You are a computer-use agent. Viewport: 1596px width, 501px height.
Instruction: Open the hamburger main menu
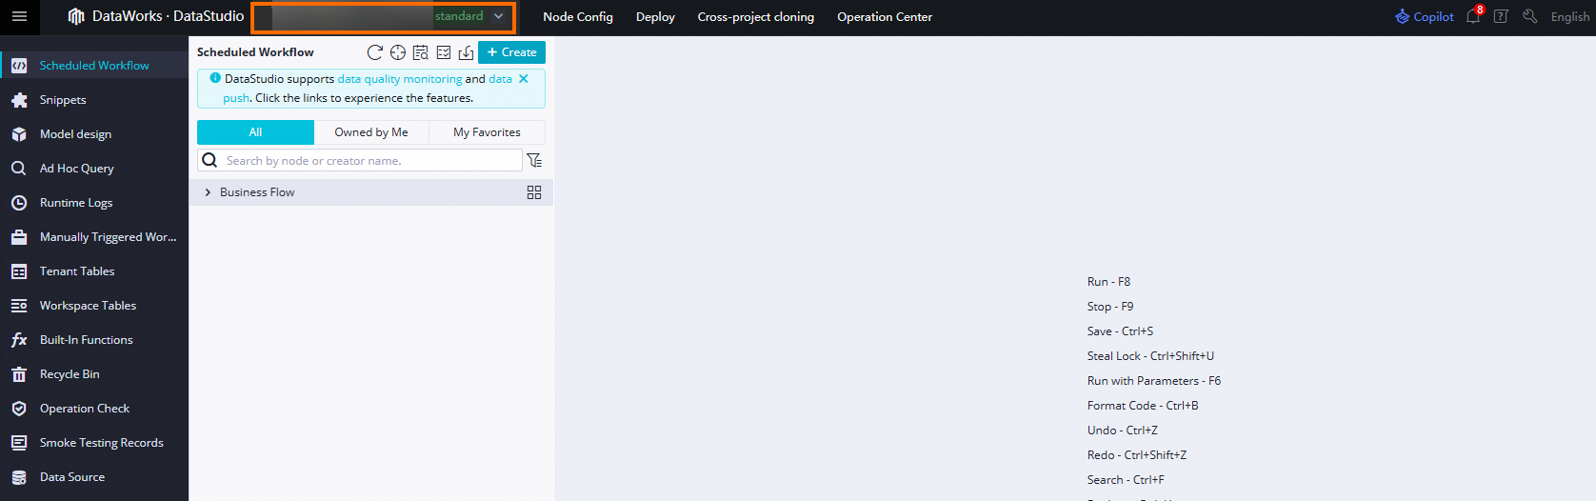pos(19,16)
